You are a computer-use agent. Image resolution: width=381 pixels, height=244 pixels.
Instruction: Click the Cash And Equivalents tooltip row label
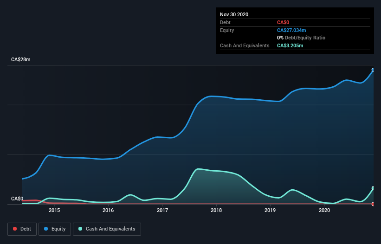tap(245, 45)
